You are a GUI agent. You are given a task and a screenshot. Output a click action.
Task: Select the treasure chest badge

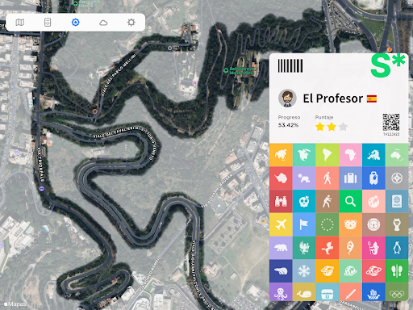pos(327,292)
